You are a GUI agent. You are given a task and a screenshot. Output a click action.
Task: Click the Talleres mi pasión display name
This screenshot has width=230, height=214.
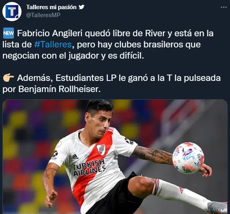[x=51, y=7]
